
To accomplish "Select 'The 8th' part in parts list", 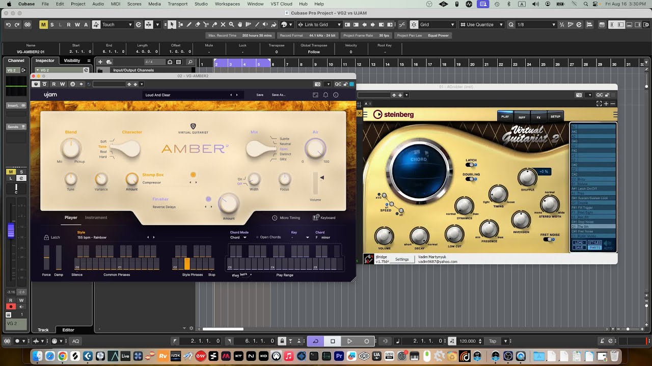I will (593, 226).
